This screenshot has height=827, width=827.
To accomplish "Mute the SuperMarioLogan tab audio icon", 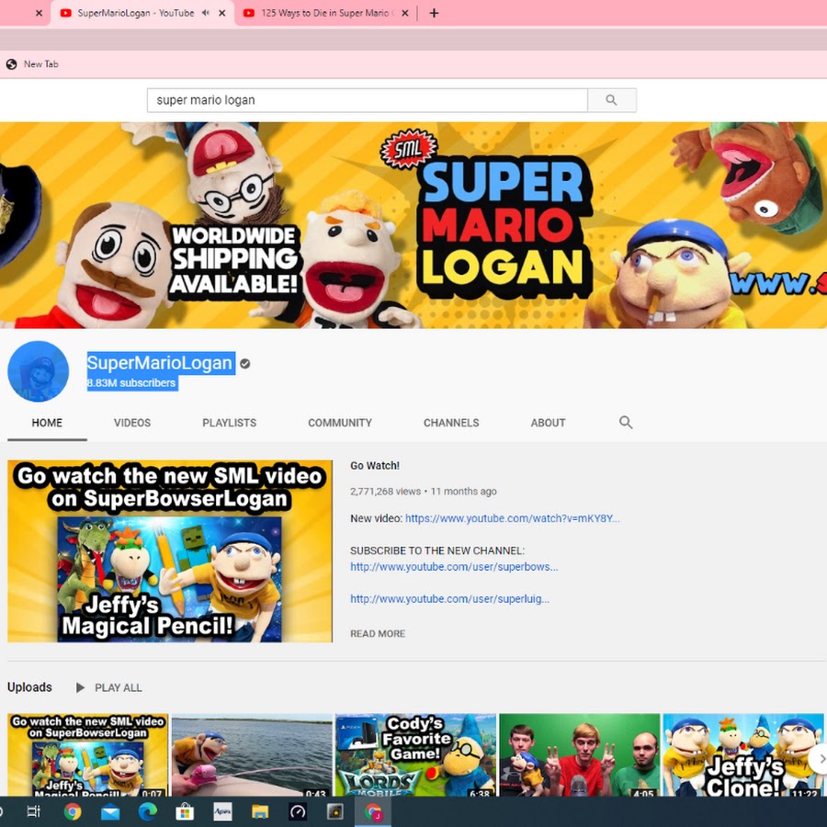I will click(206, 13).
